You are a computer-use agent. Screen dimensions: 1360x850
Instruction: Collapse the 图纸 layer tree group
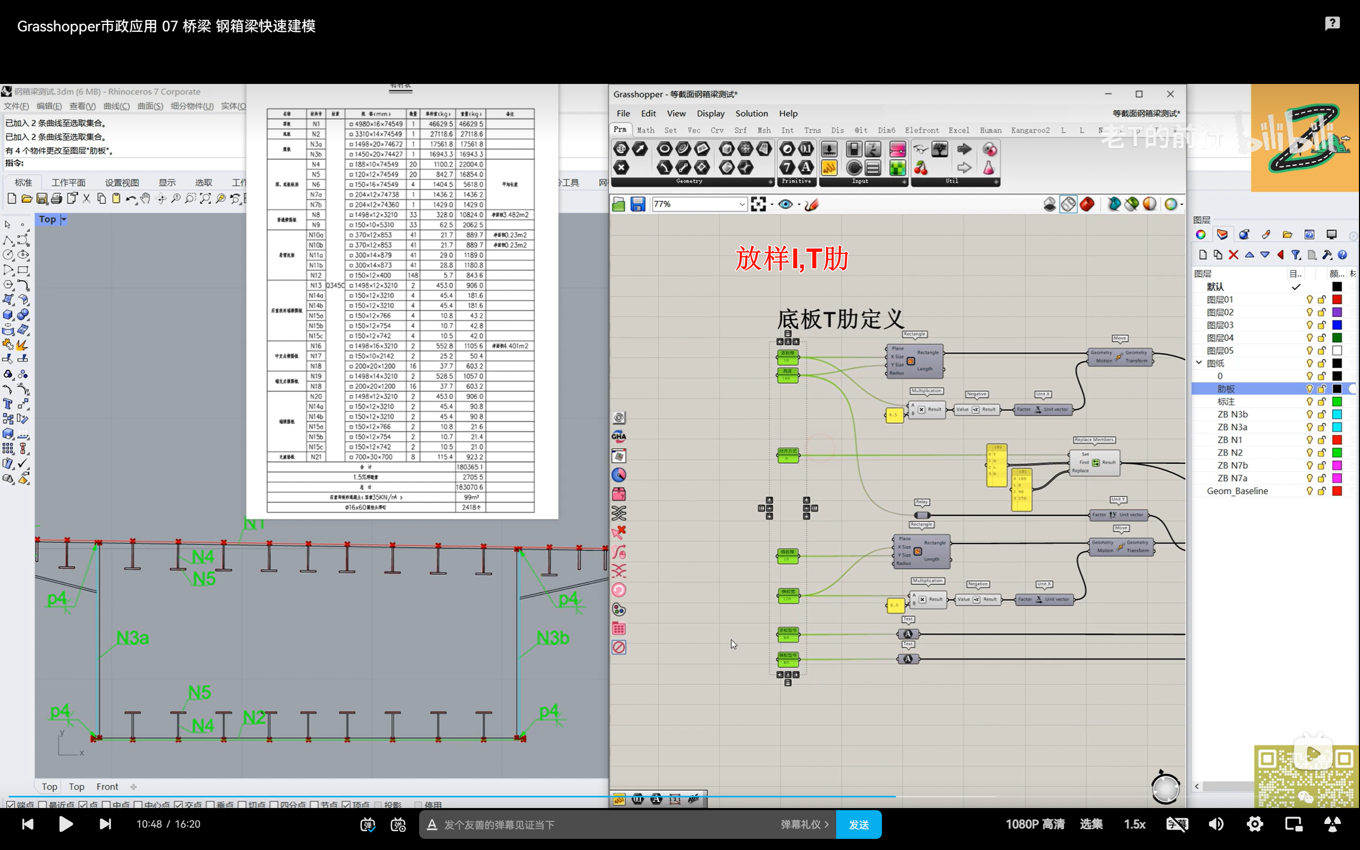point(1198,363)
